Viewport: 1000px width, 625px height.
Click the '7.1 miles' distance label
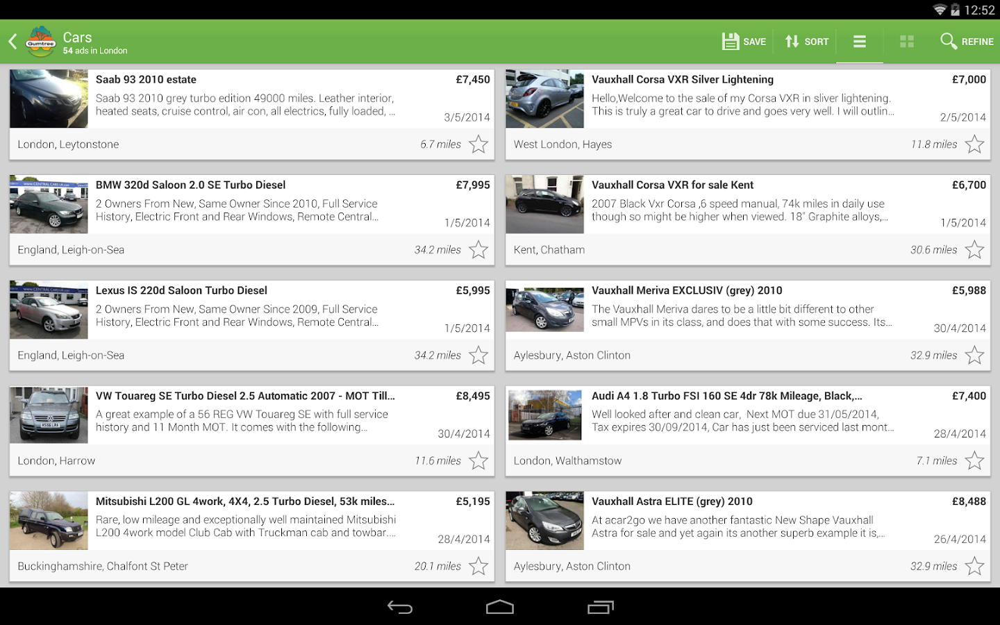tap(937, 461)
